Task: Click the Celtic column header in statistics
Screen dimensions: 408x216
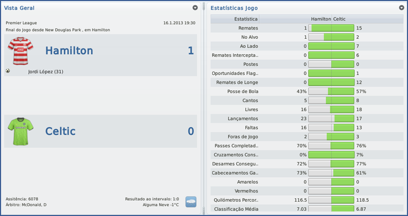Action: click(340, 19)
